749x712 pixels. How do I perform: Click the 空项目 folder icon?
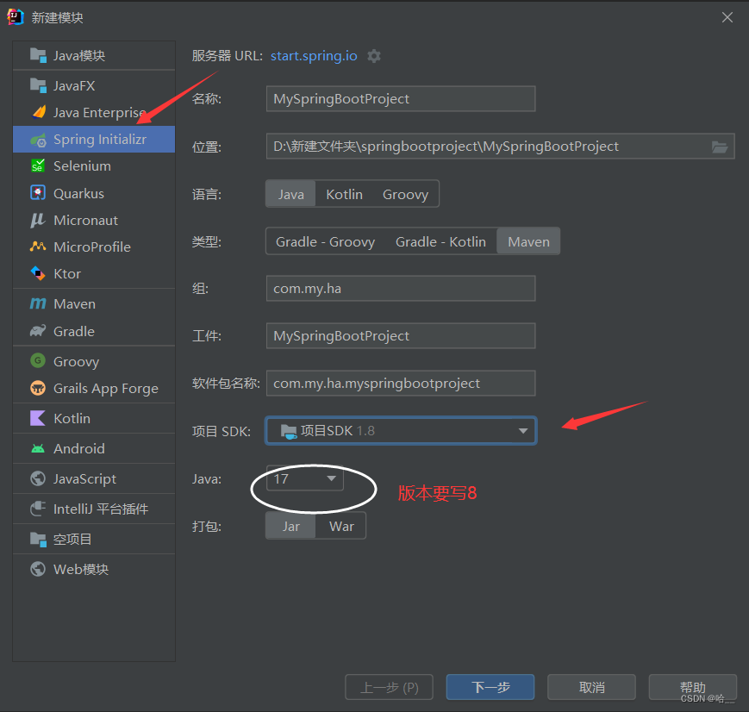pos(38,539)
